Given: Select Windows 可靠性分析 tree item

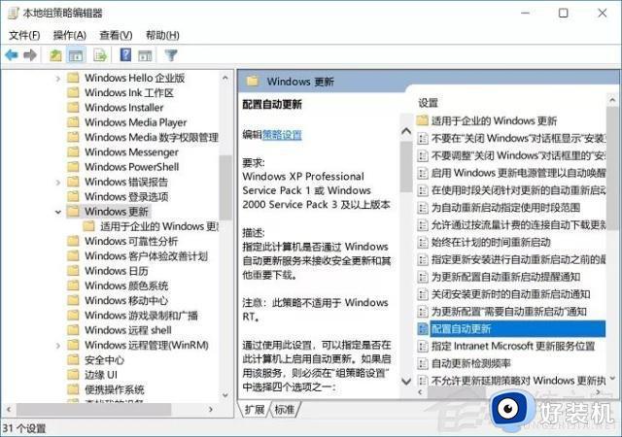Looking at the screenshot, I should (131, 241).
